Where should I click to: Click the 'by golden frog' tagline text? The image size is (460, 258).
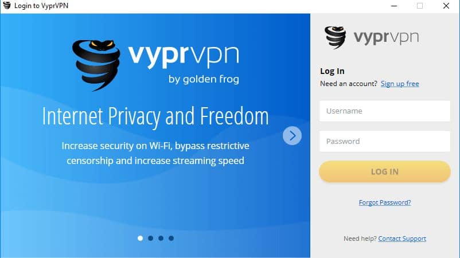pyautogui.click(x=204, y=80)
